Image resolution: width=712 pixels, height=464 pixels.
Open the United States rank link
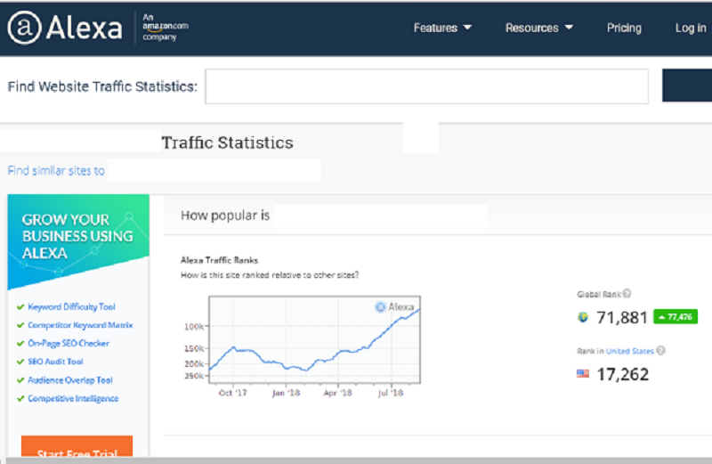[629, 351]
